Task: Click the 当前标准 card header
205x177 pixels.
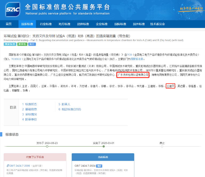Action: click(103, 157)
